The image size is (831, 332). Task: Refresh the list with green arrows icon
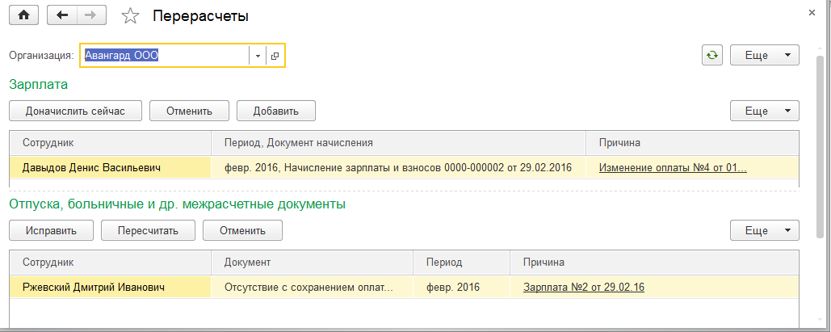(711, 55)
